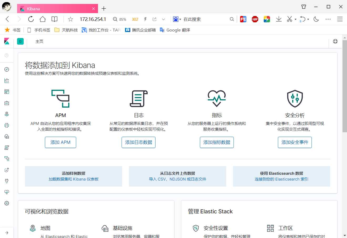Open Kibana help lifebuoy icon

[x=335, y=41]
